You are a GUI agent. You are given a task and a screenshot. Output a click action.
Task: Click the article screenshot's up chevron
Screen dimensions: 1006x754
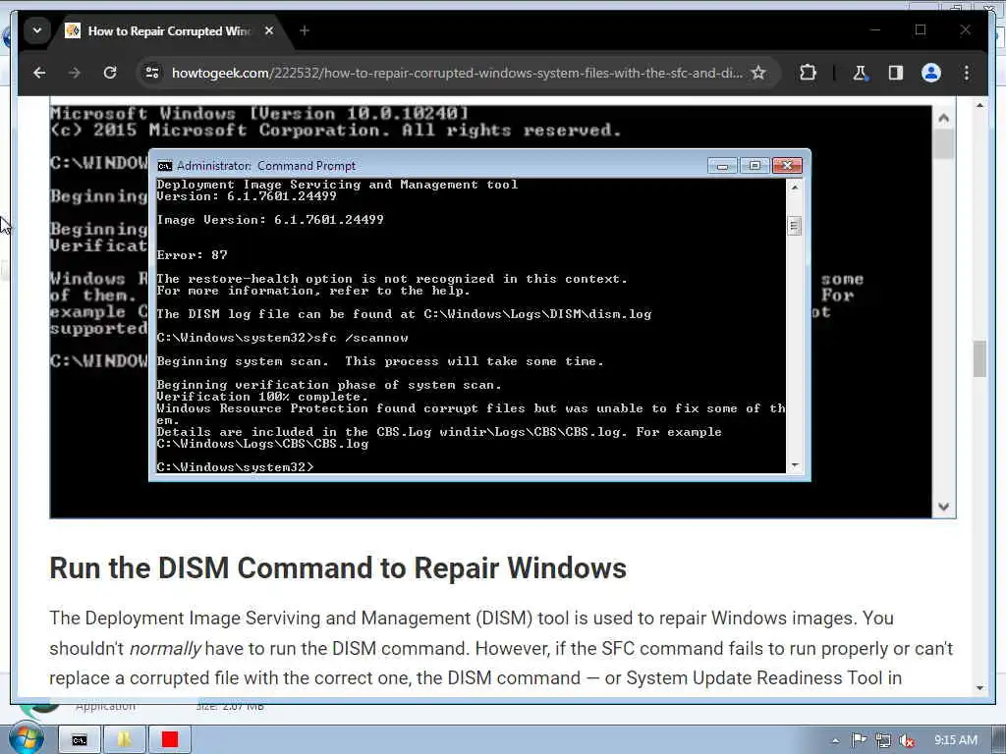(x=943, y=118)
